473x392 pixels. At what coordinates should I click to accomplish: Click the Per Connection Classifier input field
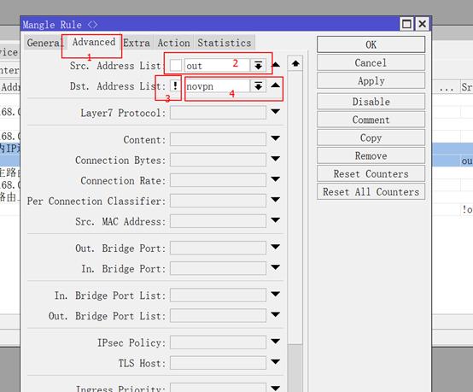tap(218, 201)
